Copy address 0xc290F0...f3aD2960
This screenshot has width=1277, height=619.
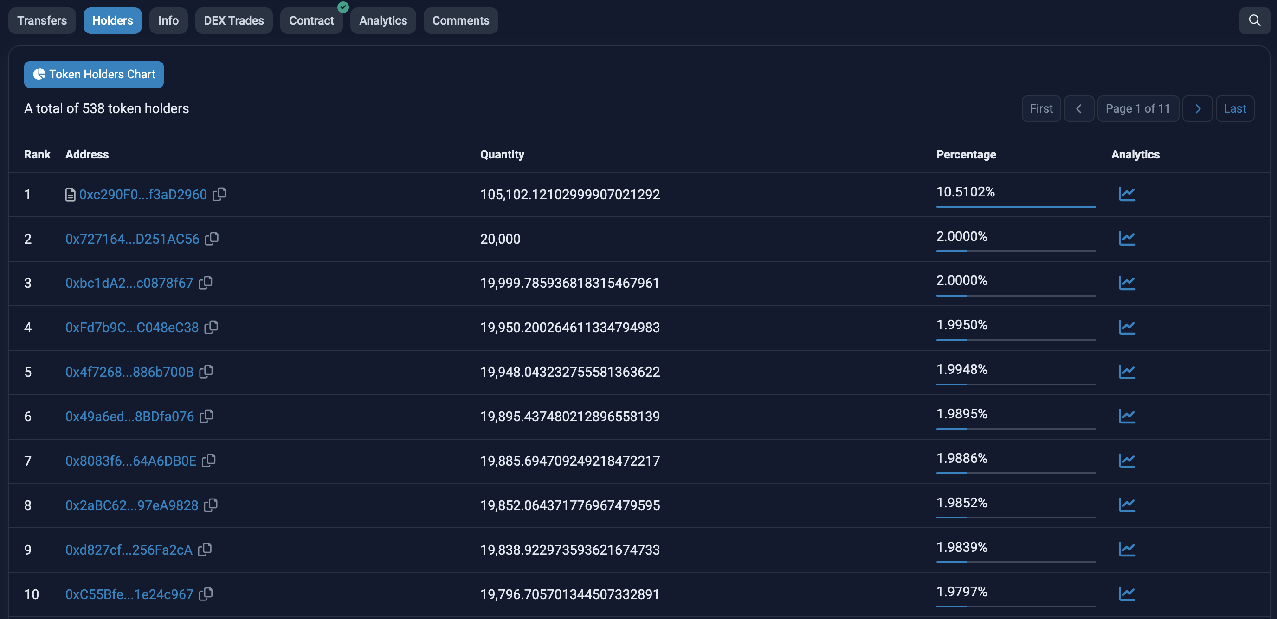tap(219, 194)
